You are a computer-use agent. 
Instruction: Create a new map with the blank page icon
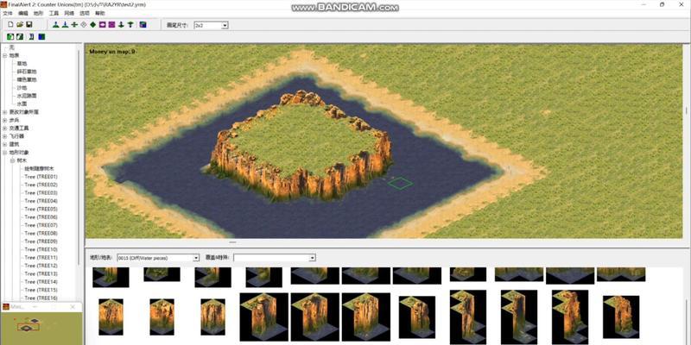tap(10, 25)
